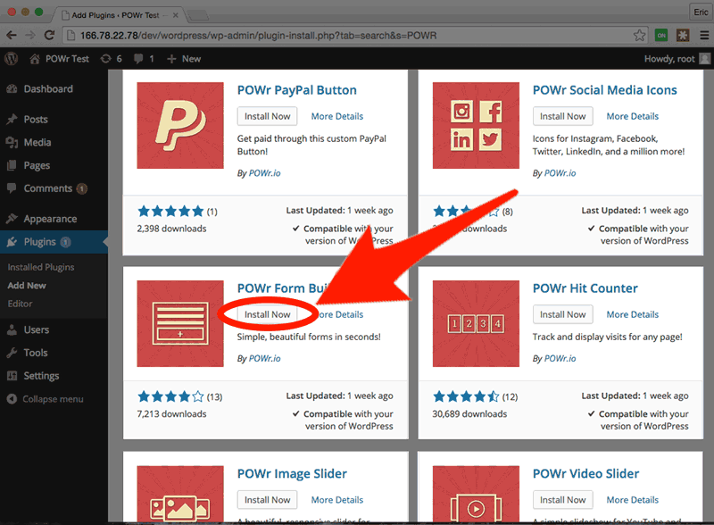714x525 pixels.
Task: Click the POWr Social Media Icons thumbnail
Action: [x=476, y=125]
